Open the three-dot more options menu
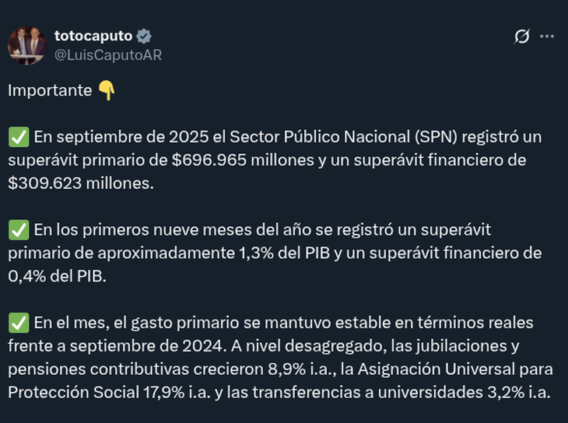The image size is (568, 423). [547, 37]
